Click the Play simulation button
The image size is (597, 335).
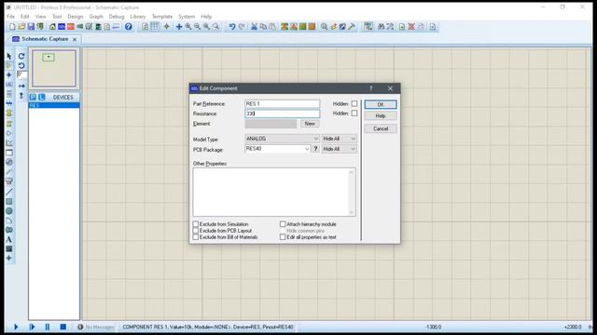click(x=16, y=327)
